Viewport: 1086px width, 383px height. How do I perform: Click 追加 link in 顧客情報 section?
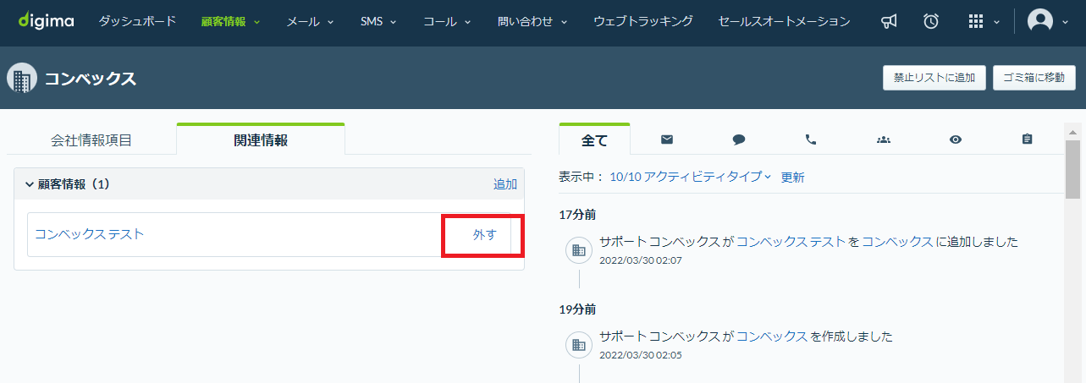(x=505, y=184)
